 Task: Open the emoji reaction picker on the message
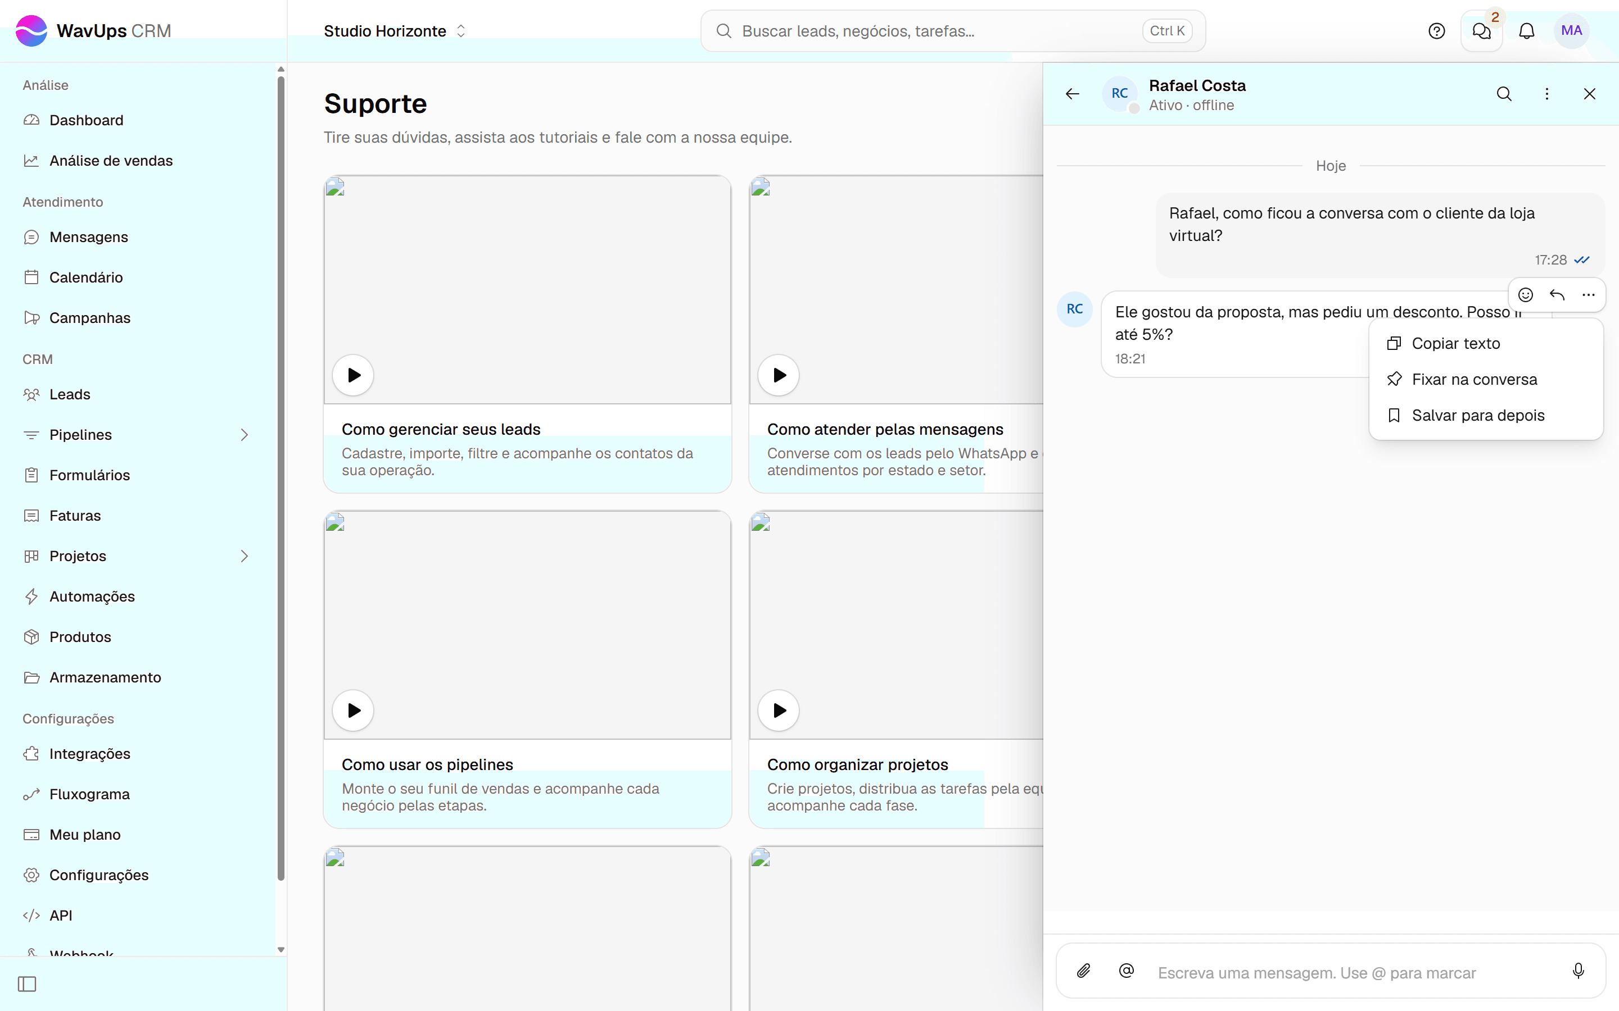coord(1525,295)
